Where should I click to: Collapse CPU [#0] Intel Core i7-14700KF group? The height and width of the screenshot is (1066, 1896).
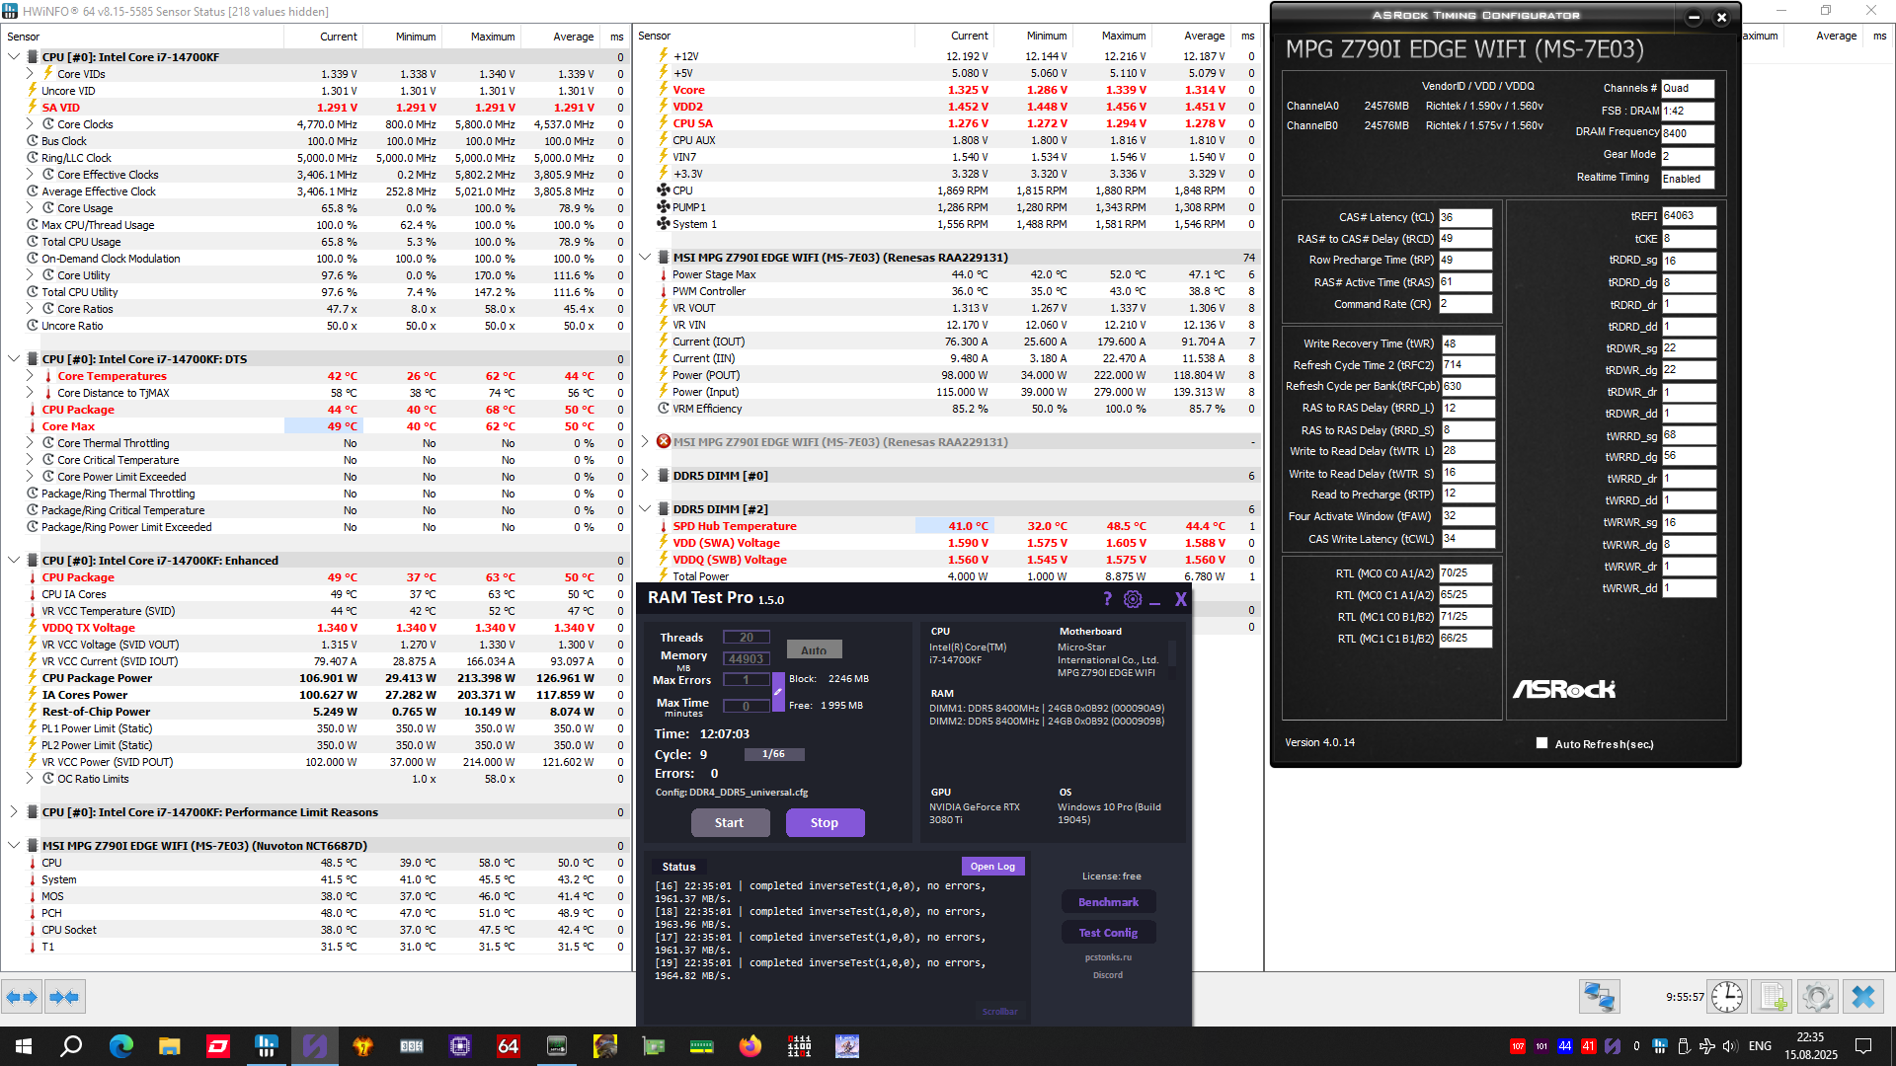click(x=14, y=57)
